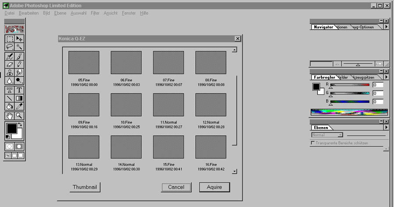Select the dotted Type Mask tool
The height and width of the screenshot is (207, 394).
point(10,90)
